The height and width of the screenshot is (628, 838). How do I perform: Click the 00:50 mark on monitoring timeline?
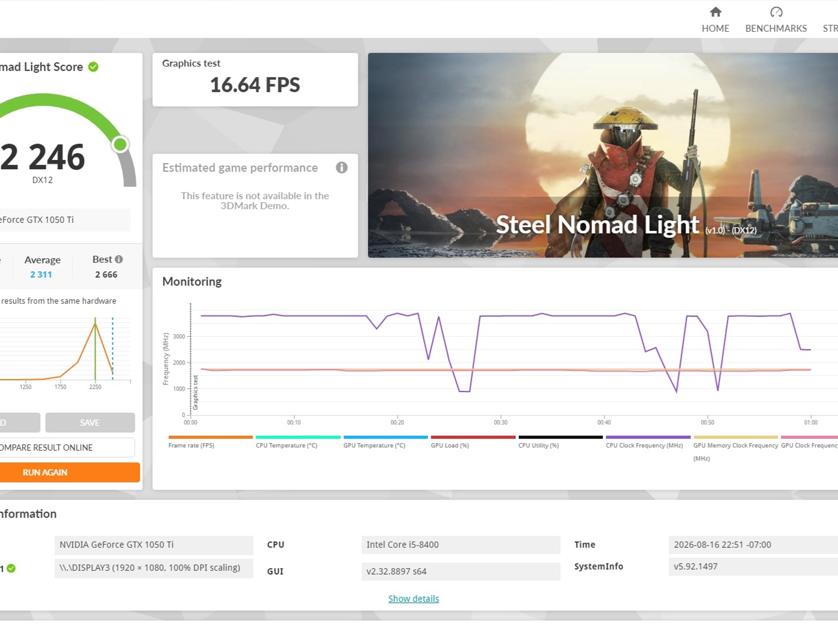point(707,422)
